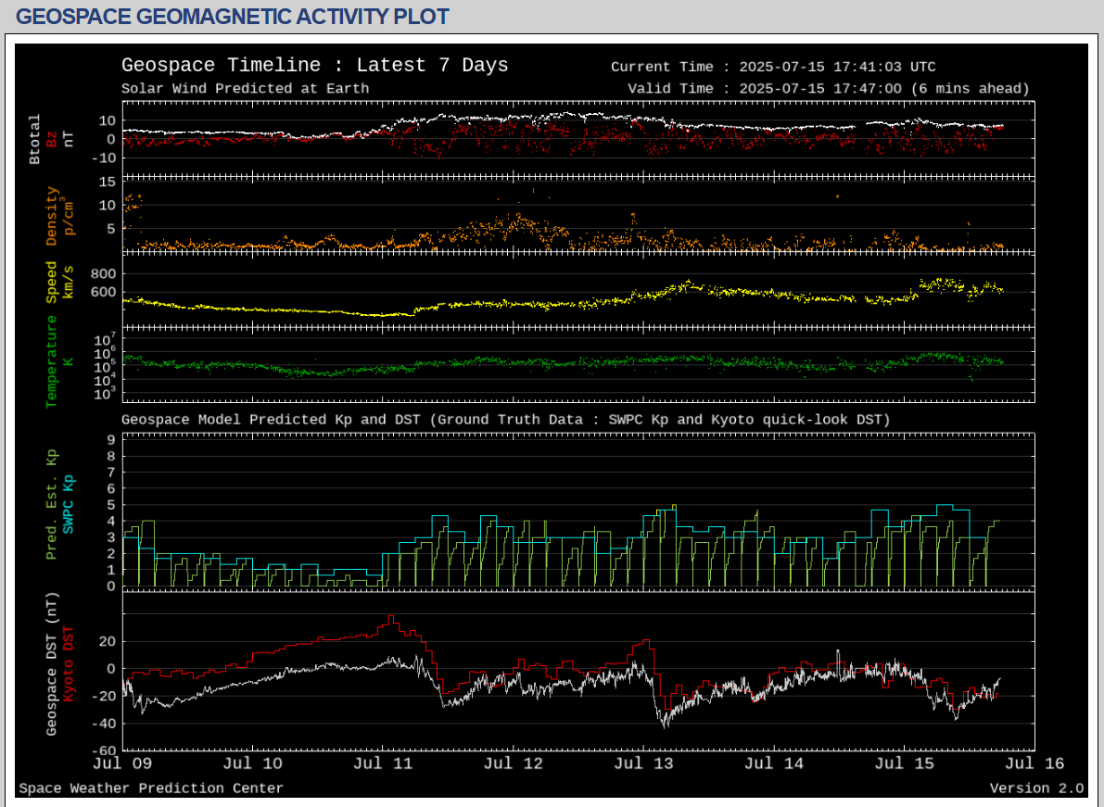Image resolution: width=1104 pixels, height=807 pixels.
Task: Click the green Temperature K axis label
Action: point(57,360)
